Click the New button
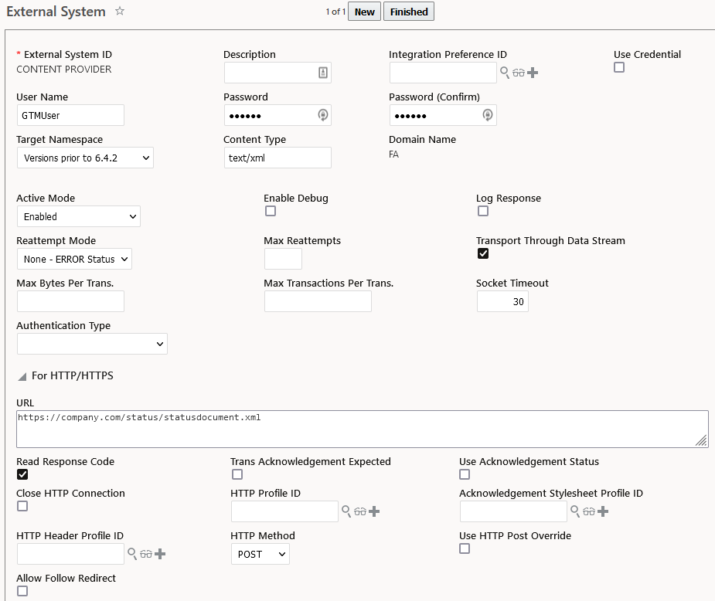 point(364,12)
